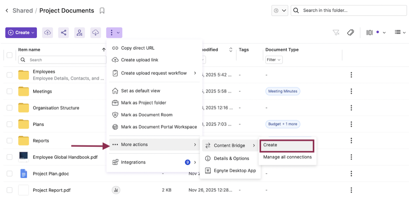Screen dimensions: 409x198
Task: Click the back arrow next to Shared
Action: point(7,11)
